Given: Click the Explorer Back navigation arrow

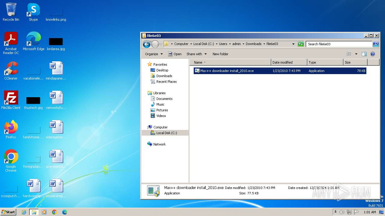Looking at the screenshot, I should 146,44.
